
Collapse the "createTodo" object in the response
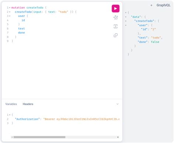tap(126, 21)
